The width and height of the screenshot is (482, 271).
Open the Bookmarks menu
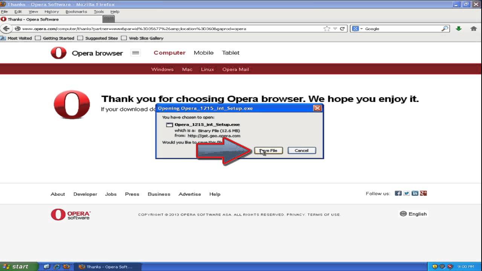click(76, 12)
